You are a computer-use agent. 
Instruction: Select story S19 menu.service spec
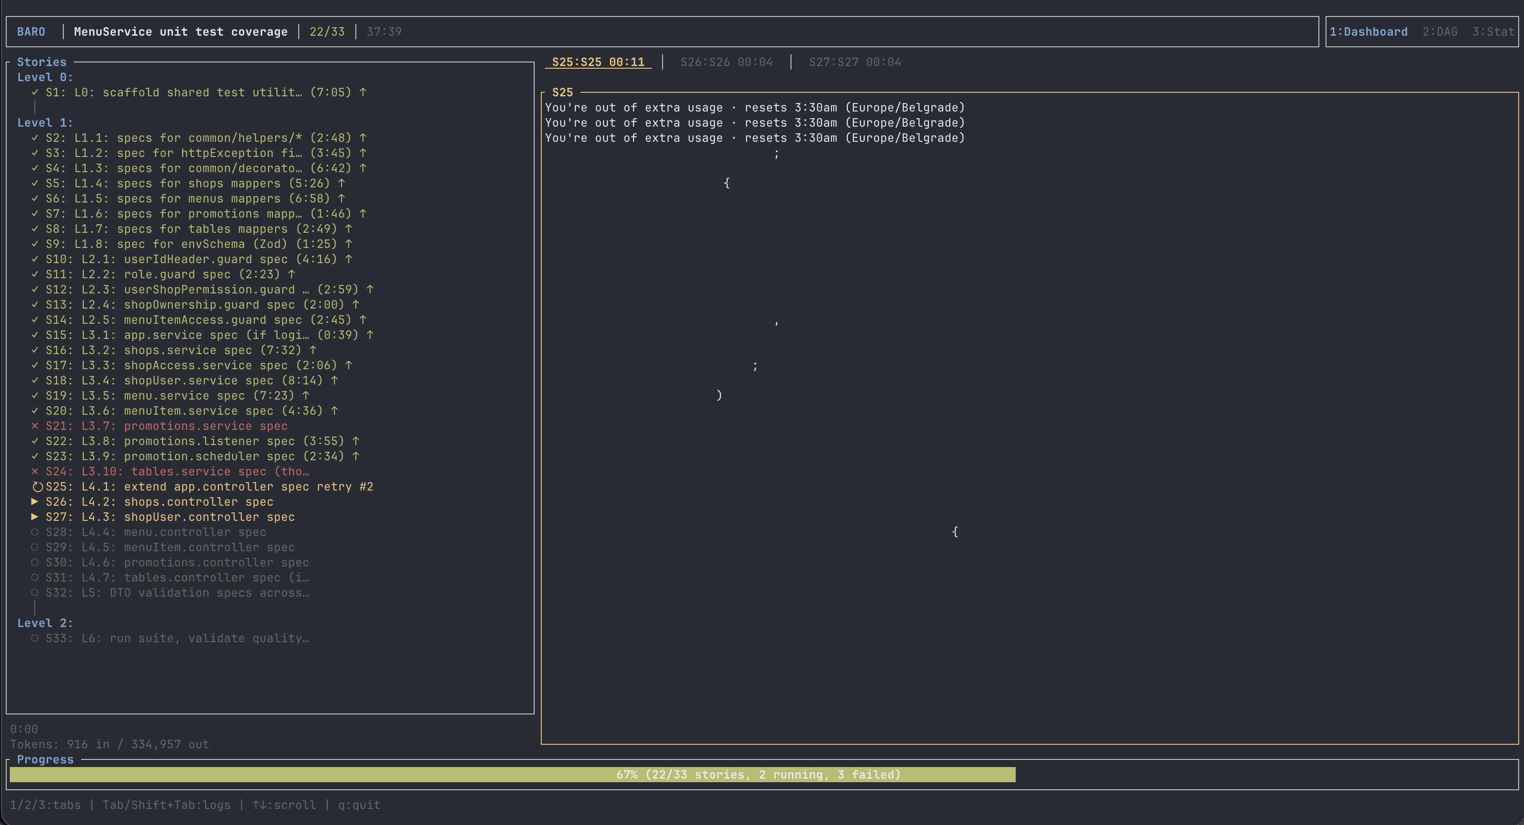[x=170, y=396]
